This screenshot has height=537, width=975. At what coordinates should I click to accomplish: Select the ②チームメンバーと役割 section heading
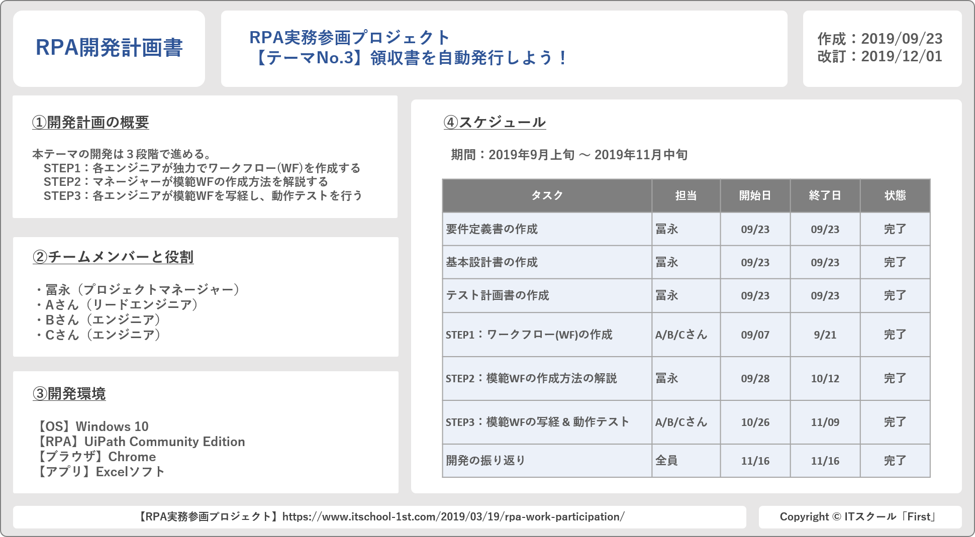[x=113, y=257]
